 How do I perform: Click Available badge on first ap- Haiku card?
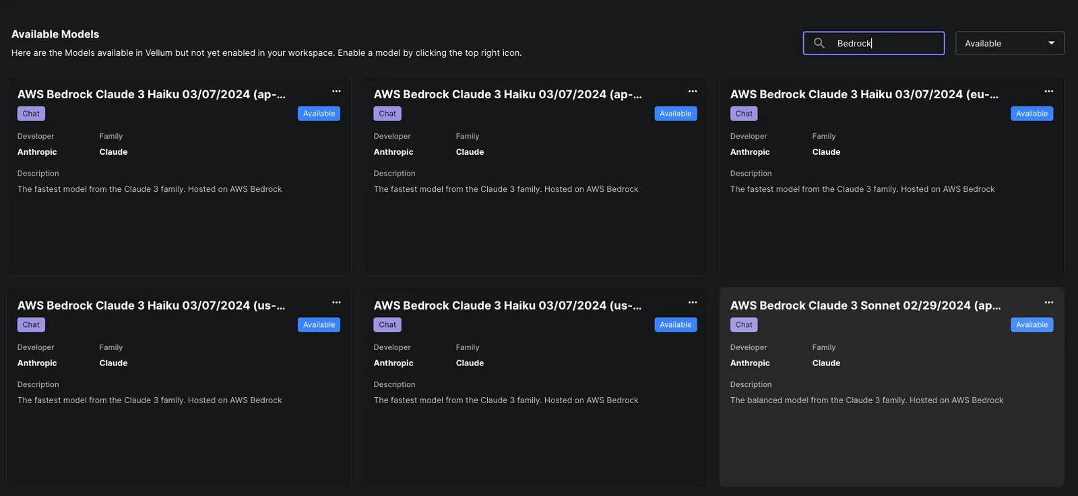coord(319,114)
